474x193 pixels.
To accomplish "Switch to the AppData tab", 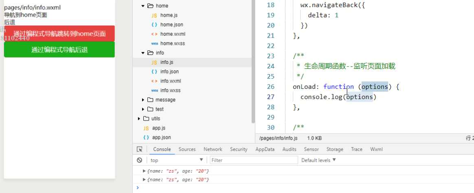I will click(265, 149).
